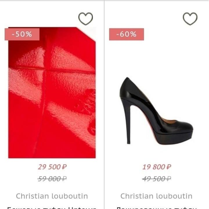
Task: Open the black platform pump photo
Action: coord(157,110)
